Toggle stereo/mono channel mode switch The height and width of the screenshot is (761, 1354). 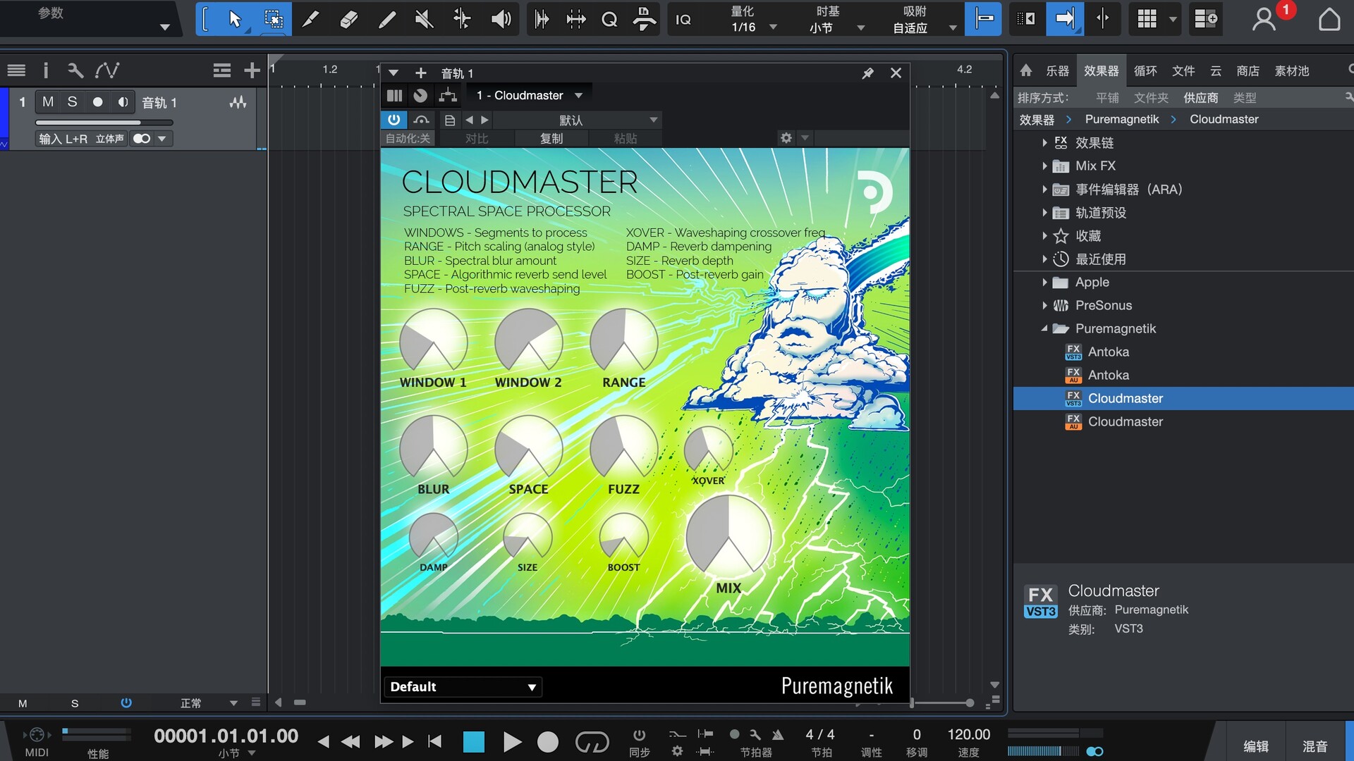[x=142, y=139]
